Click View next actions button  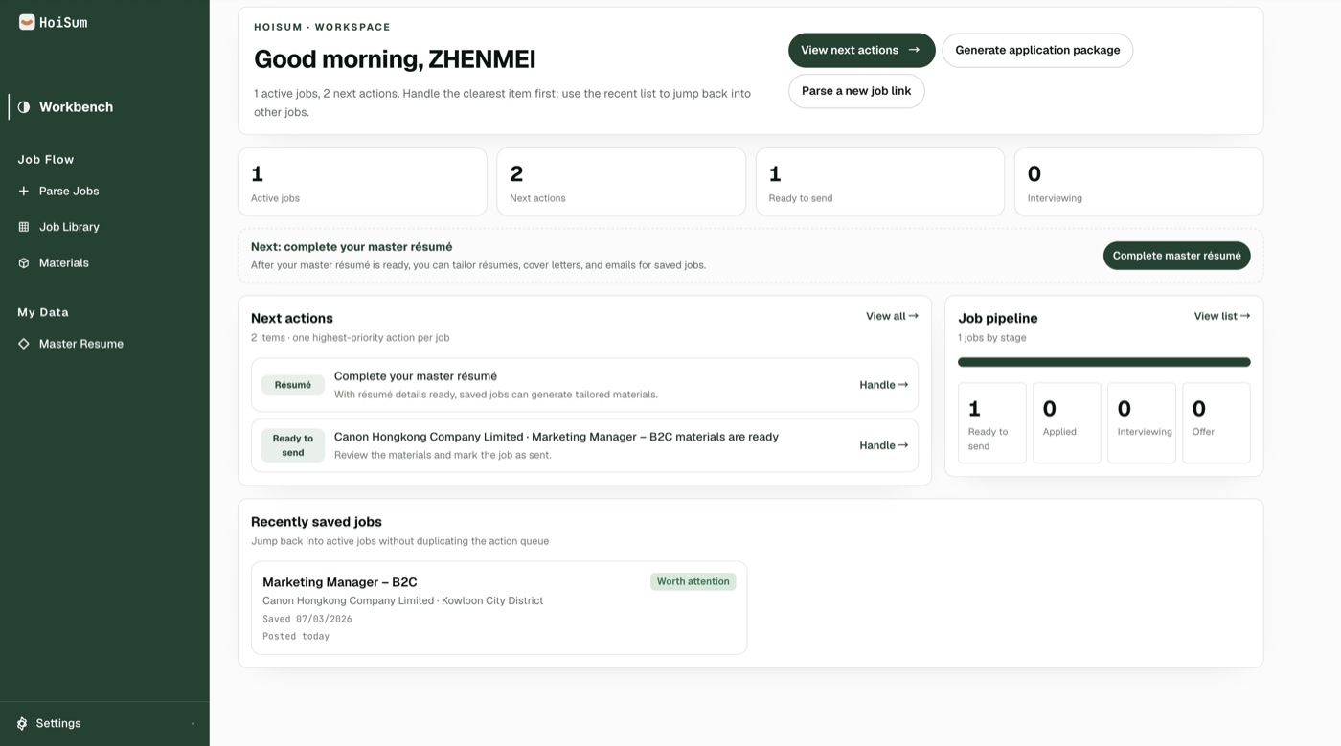point(861,50)
